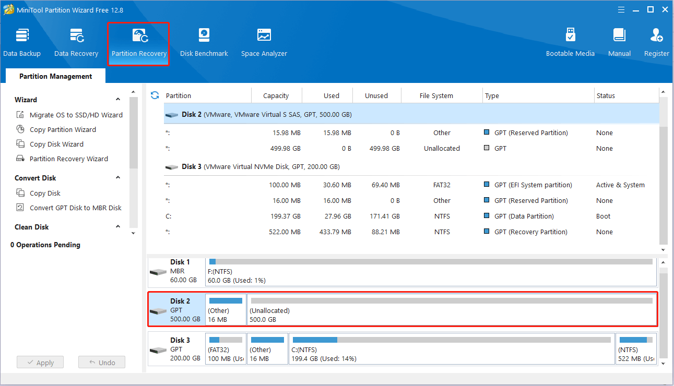The width and height of the screenshot is (674, 386).
Task: Collapse the Convert Disk section
Action: tap(117, 177)
